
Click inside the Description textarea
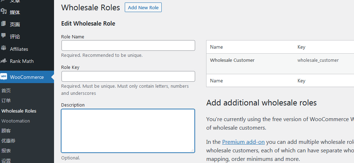point(128,131)
